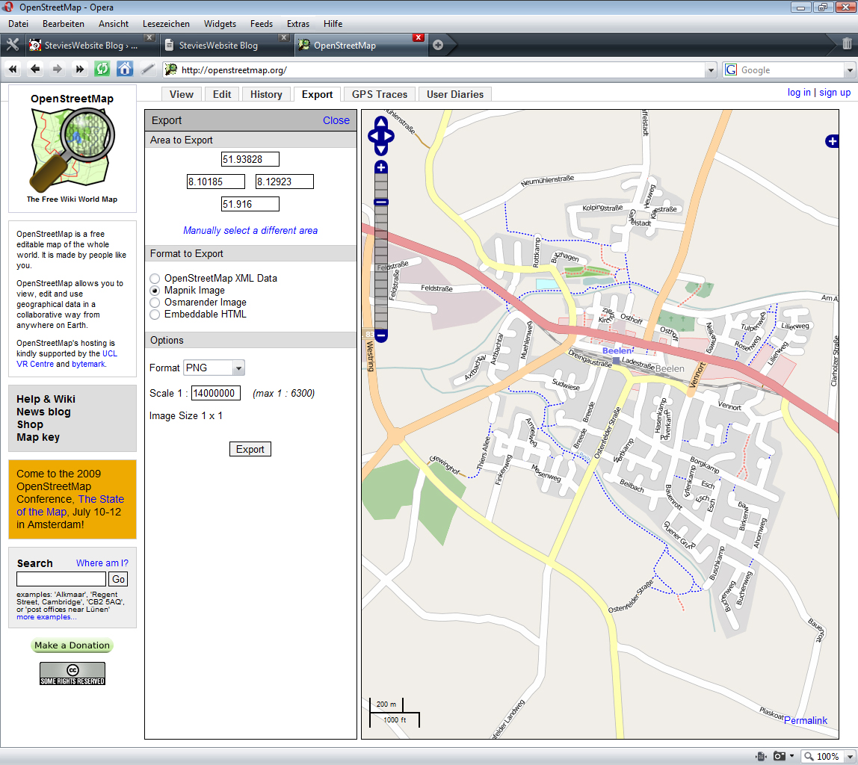The height and width of the screenshot is (765, 858).
Task: Open the closed tabs trash icon
Action: (x=847, y=44)
